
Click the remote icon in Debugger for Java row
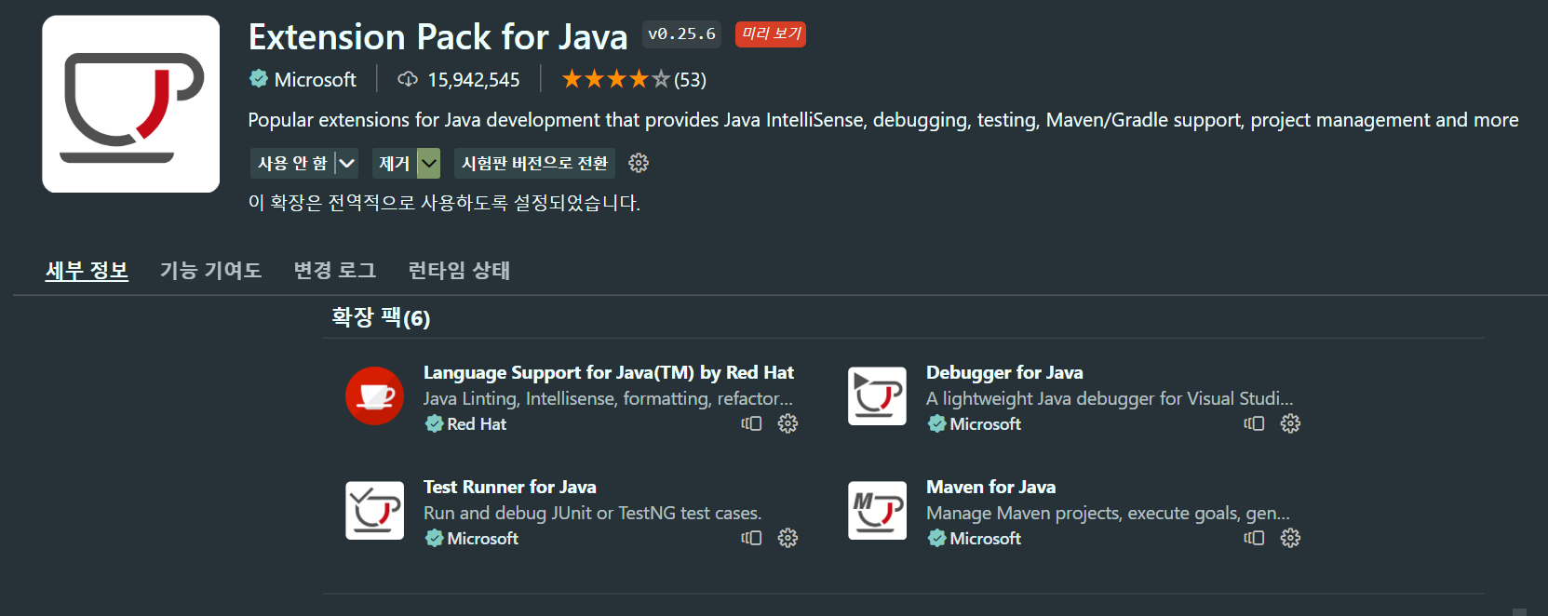[1254, 423]
